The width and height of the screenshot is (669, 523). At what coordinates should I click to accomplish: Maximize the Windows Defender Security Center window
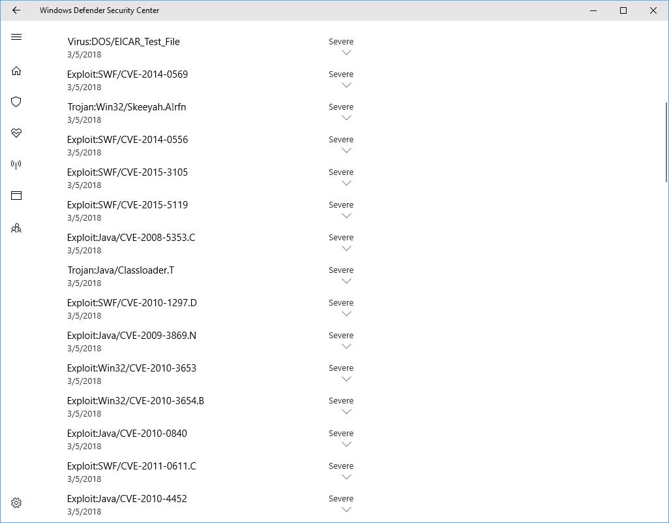[x=623, y=10]
